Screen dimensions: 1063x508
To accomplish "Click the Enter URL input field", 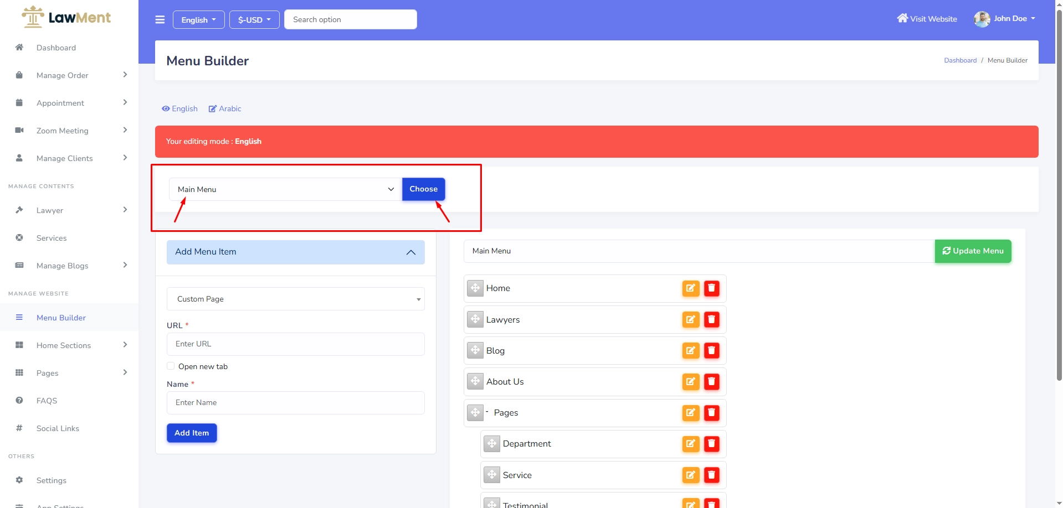I will [x=295, y=344].
